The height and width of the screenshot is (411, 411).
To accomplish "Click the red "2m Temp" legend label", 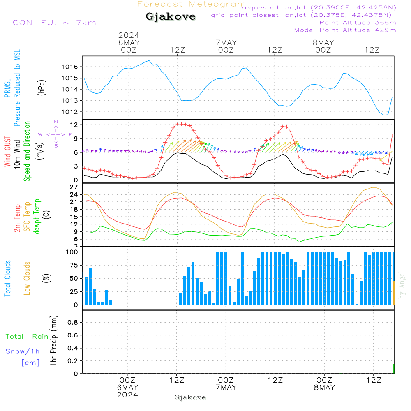I will pos(17,218).
